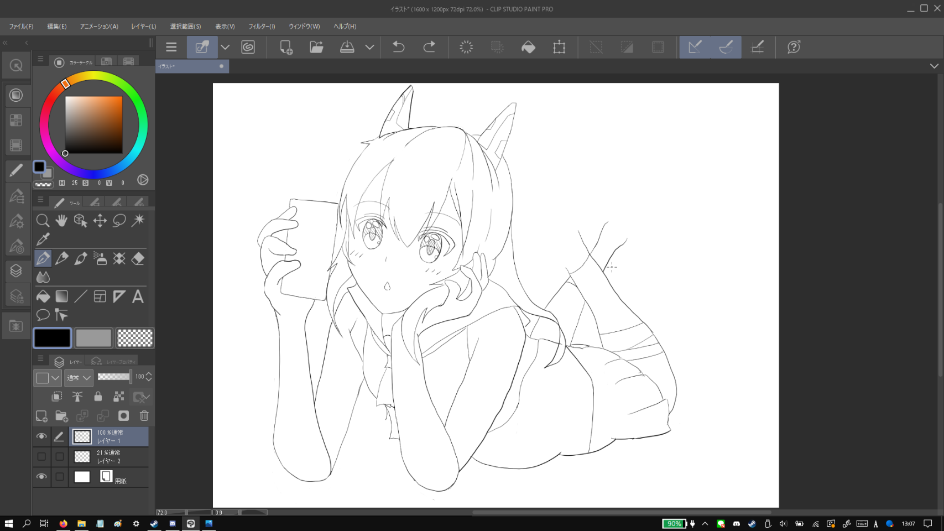Toggle visibility of the 用紙 paper layer

[41, 477]
